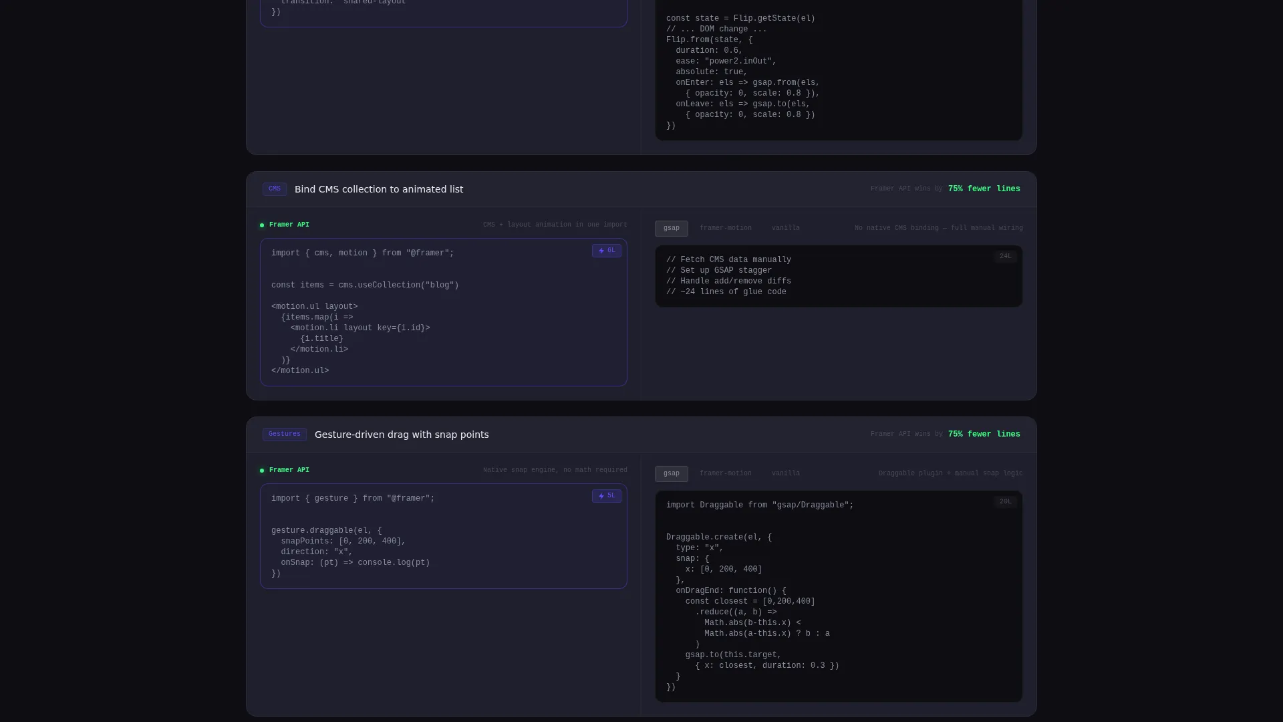Click the 'import { cms, motion }' code line
Screen dimensions: 1283x722
tap(362, 253)
